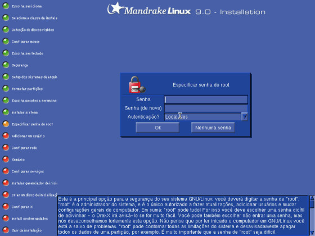Open the Autenticação dropdown arrow
Screen dimensions: 315x236
click(x=245, y=117)
